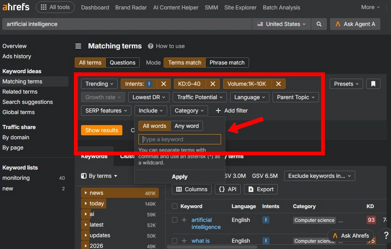This screenshot has height=249, width=391.
Task: Select Terms match mode
Action: (x=184, y=63)
